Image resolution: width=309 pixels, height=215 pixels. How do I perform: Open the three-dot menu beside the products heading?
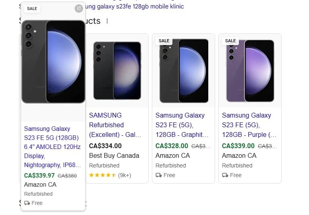(x=107, y=21)
